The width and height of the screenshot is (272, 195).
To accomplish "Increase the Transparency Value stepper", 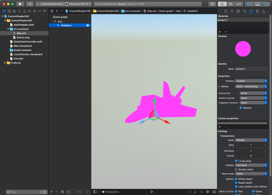I will point(265,145).
